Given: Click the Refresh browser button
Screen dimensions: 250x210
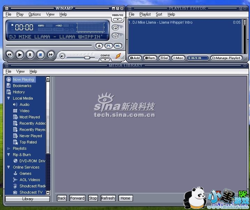Looking at the screenshot, I should point(108,198).
